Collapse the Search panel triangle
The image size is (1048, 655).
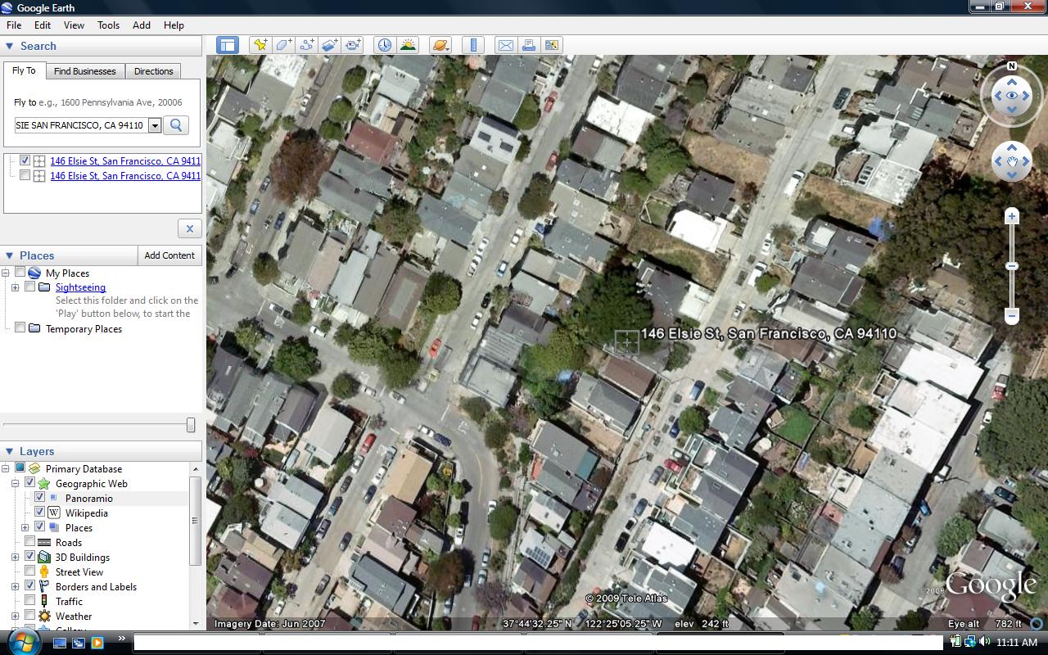[x=10, y=47]
